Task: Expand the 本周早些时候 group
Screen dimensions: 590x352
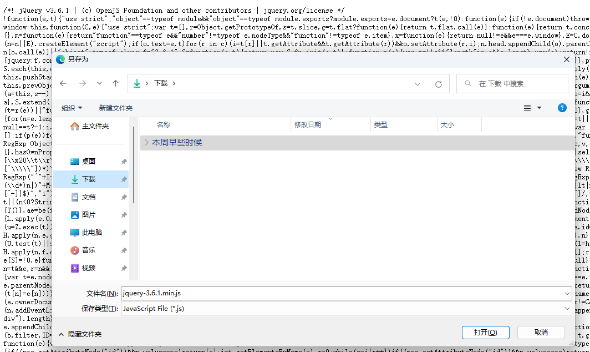Action: (x=147, y=143)
